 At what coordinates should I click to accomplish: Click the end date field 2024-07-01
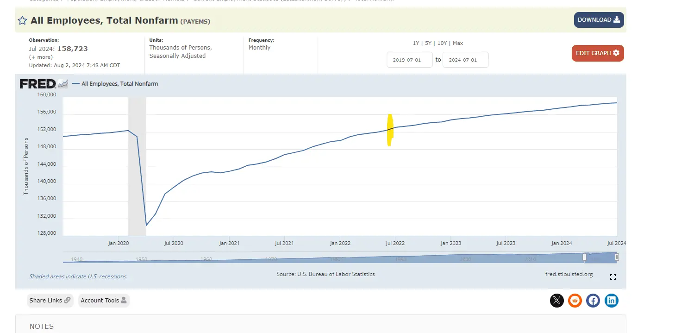pos(465,60)
